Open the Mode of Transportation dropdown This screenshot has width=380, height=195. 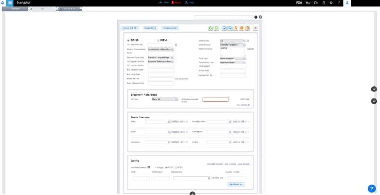[x=161, y=49]
